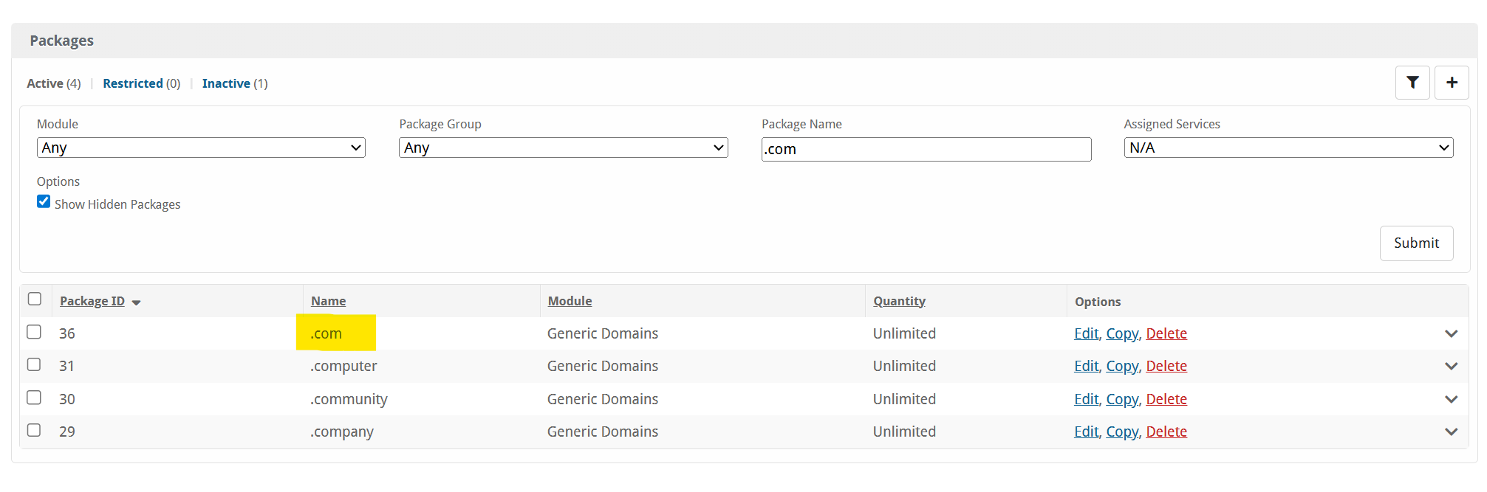1487x492 pixels.
Task: Click the plus icon to add package
Action: point(1451,83)
